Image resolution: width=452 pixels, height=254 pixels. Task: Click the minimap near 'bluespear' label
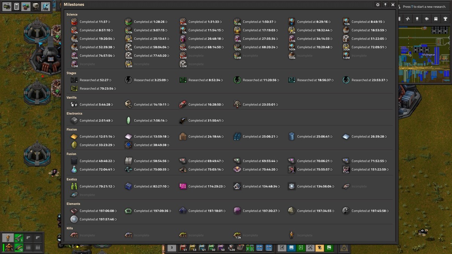[x=428, y=55]
